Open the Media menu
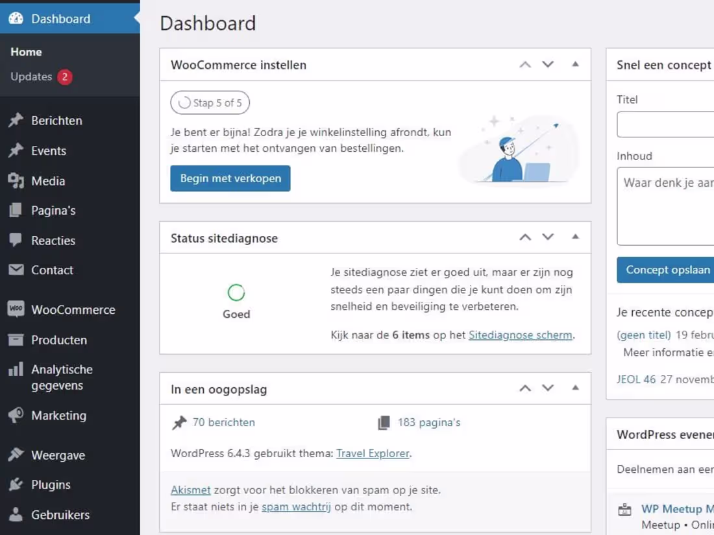This screenshot has height=535, width=714. [69, 181]
